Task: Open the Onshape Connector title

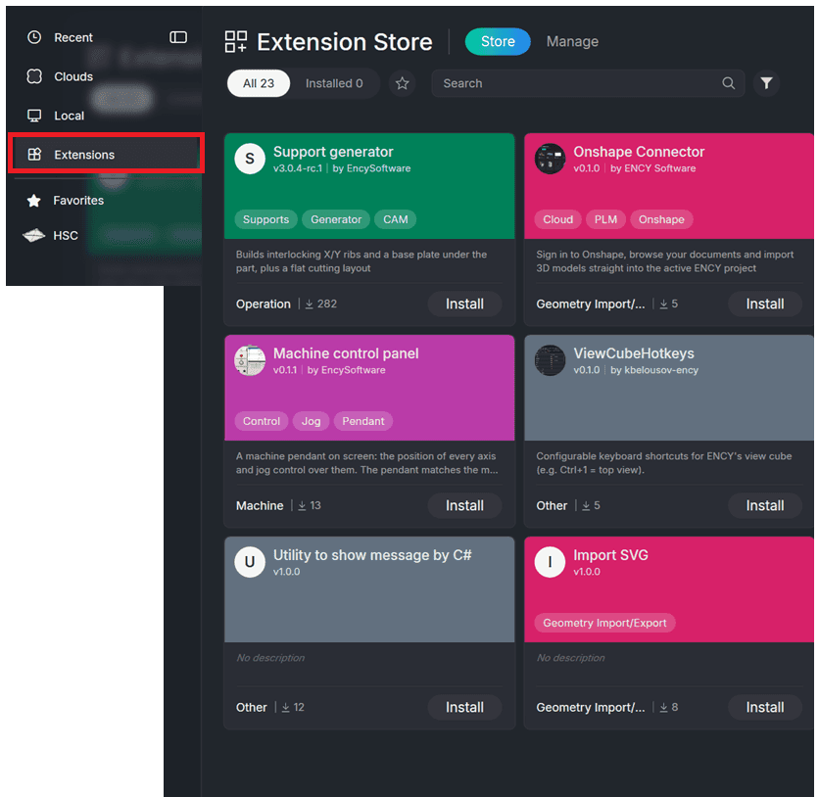Action: tap(639, 152)
